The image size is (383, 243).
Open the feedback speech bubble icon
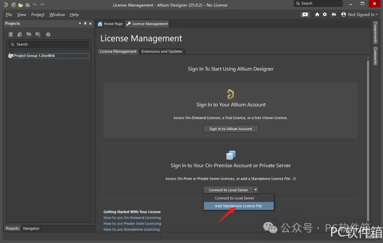coord(305,15)
